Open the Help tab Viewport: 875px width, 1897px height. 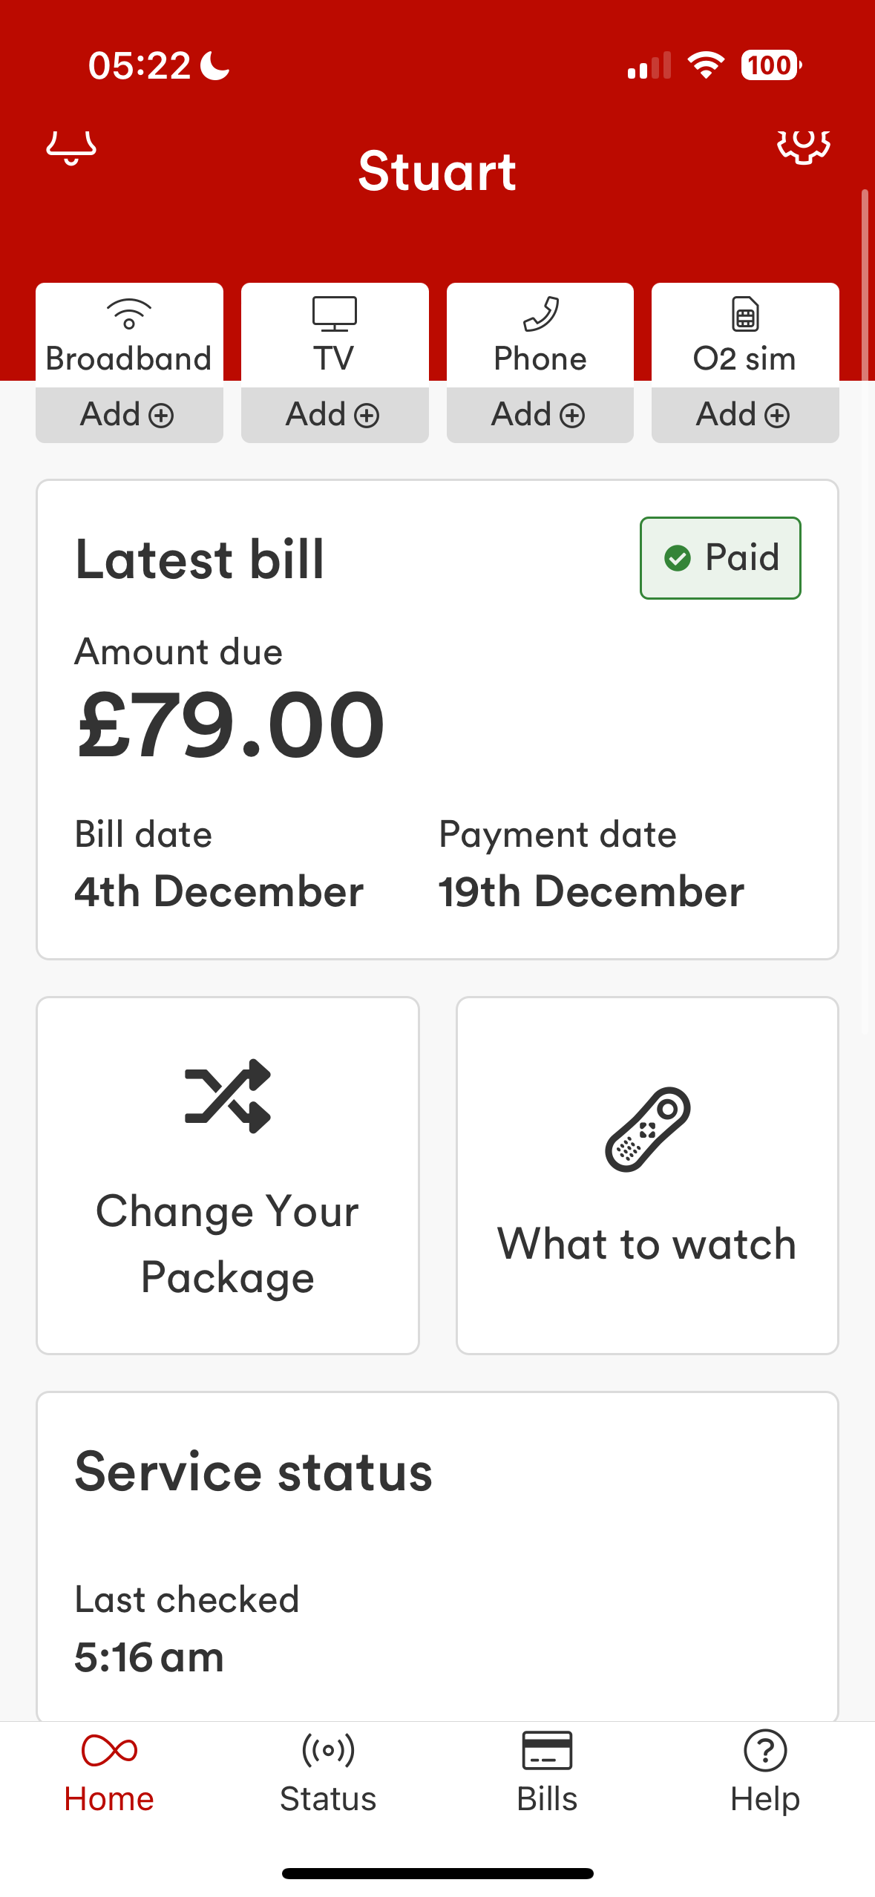765,1774
